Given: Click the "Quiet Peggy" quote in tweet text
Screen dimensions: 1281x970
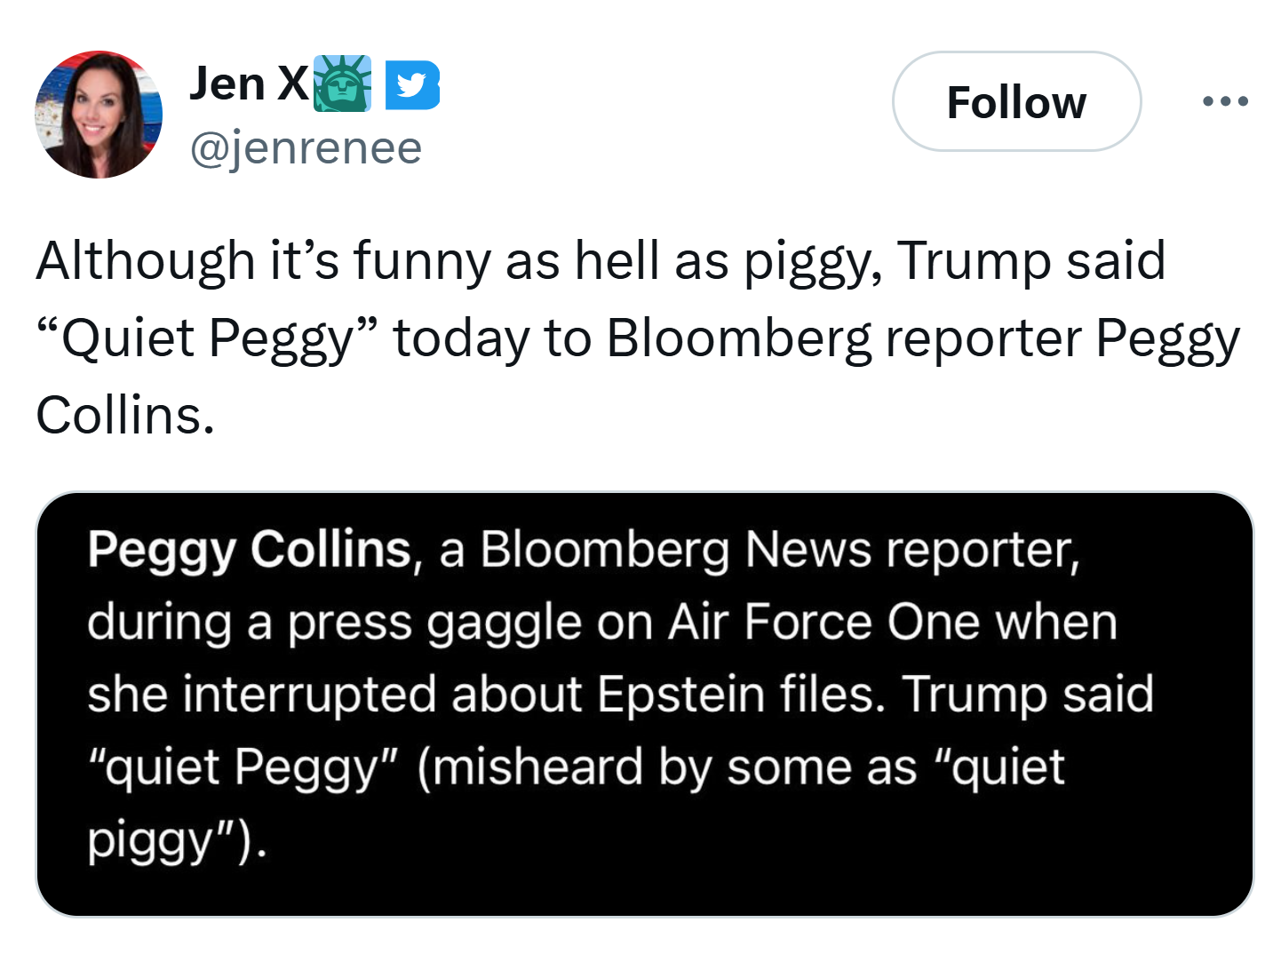Looking at the screenshot, I should [x=208, y=338].
